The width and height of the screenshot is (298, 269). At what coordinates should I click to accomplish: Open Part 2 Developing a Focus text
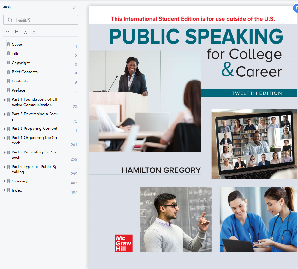[x=35, y=117]
